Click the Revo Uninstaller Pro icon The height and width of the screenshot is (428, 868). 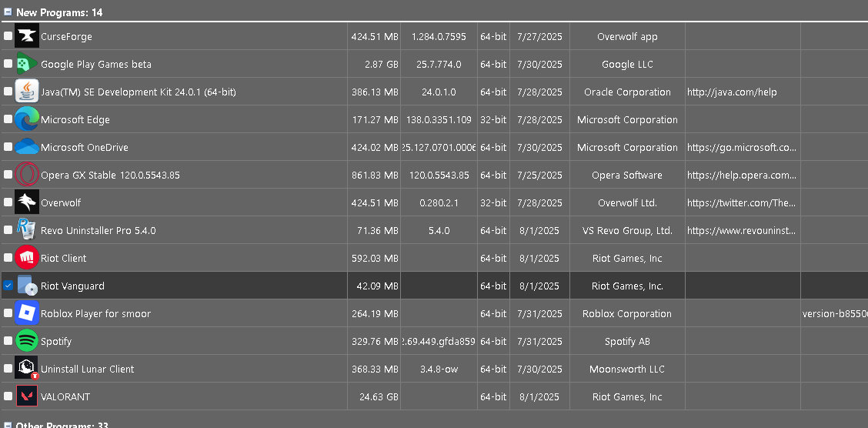pos(27,230)
